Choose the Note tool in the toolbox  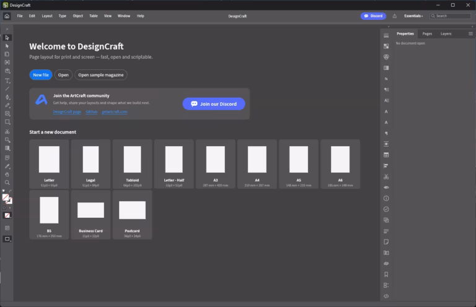pos(7,158)
